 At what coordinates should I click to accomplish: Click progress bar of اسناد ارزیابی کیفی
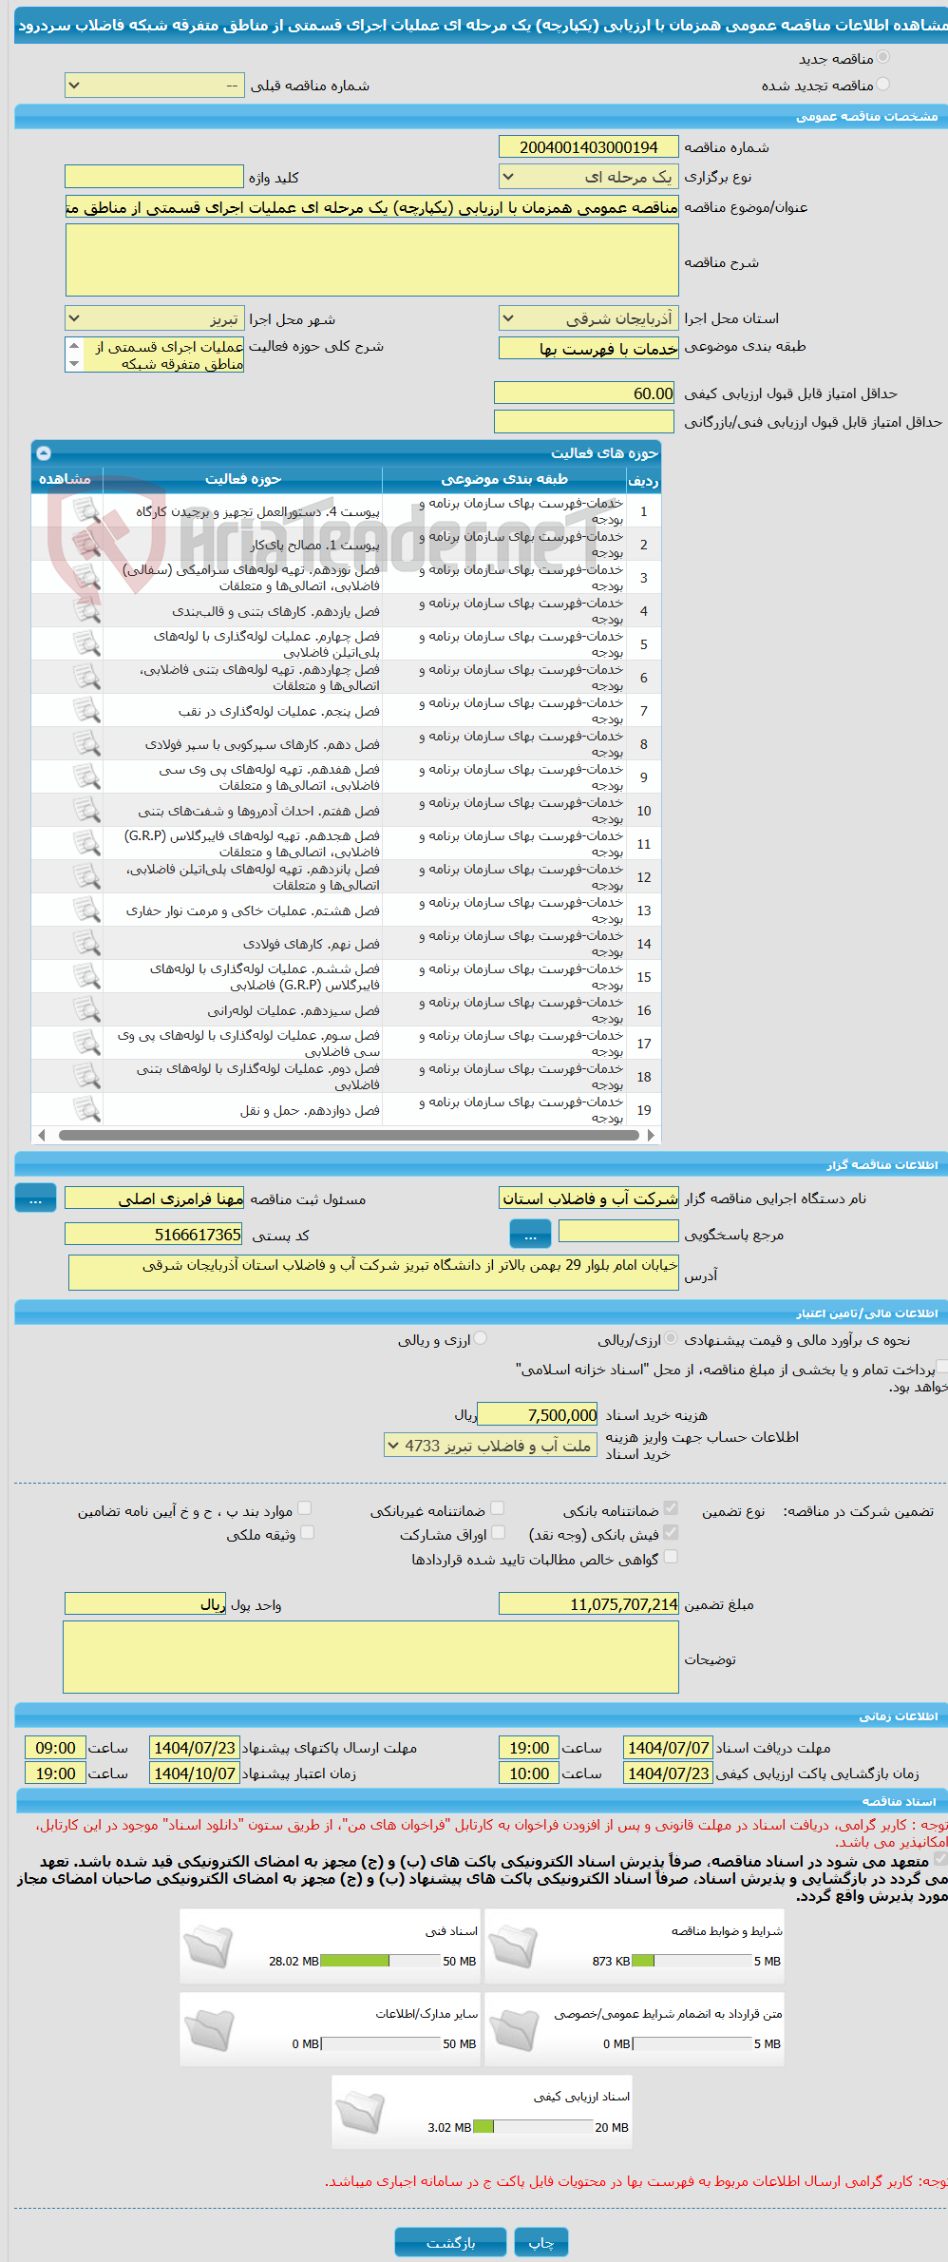pyautogui.click(x=533, y=2127)
